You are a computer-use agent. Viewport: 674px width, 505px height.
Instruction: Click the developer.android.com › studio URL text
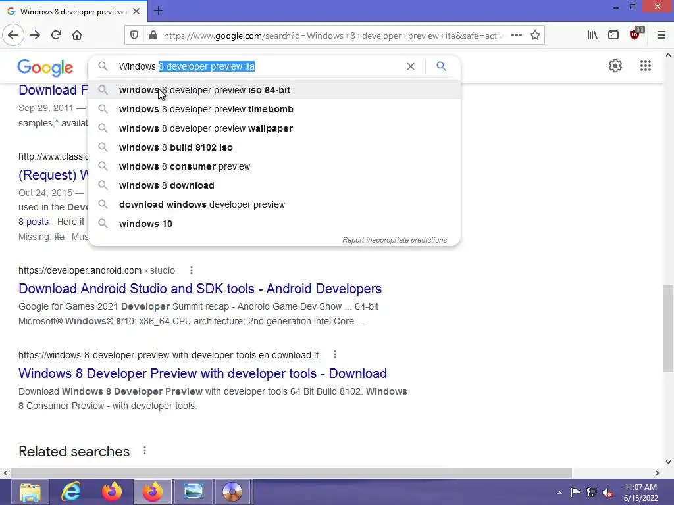coord(97,270)
